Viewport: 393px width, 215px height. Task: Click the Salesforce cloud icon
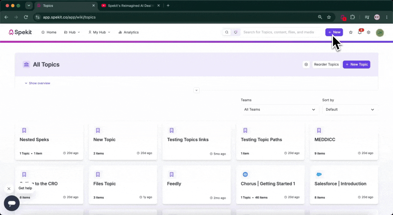319,174
